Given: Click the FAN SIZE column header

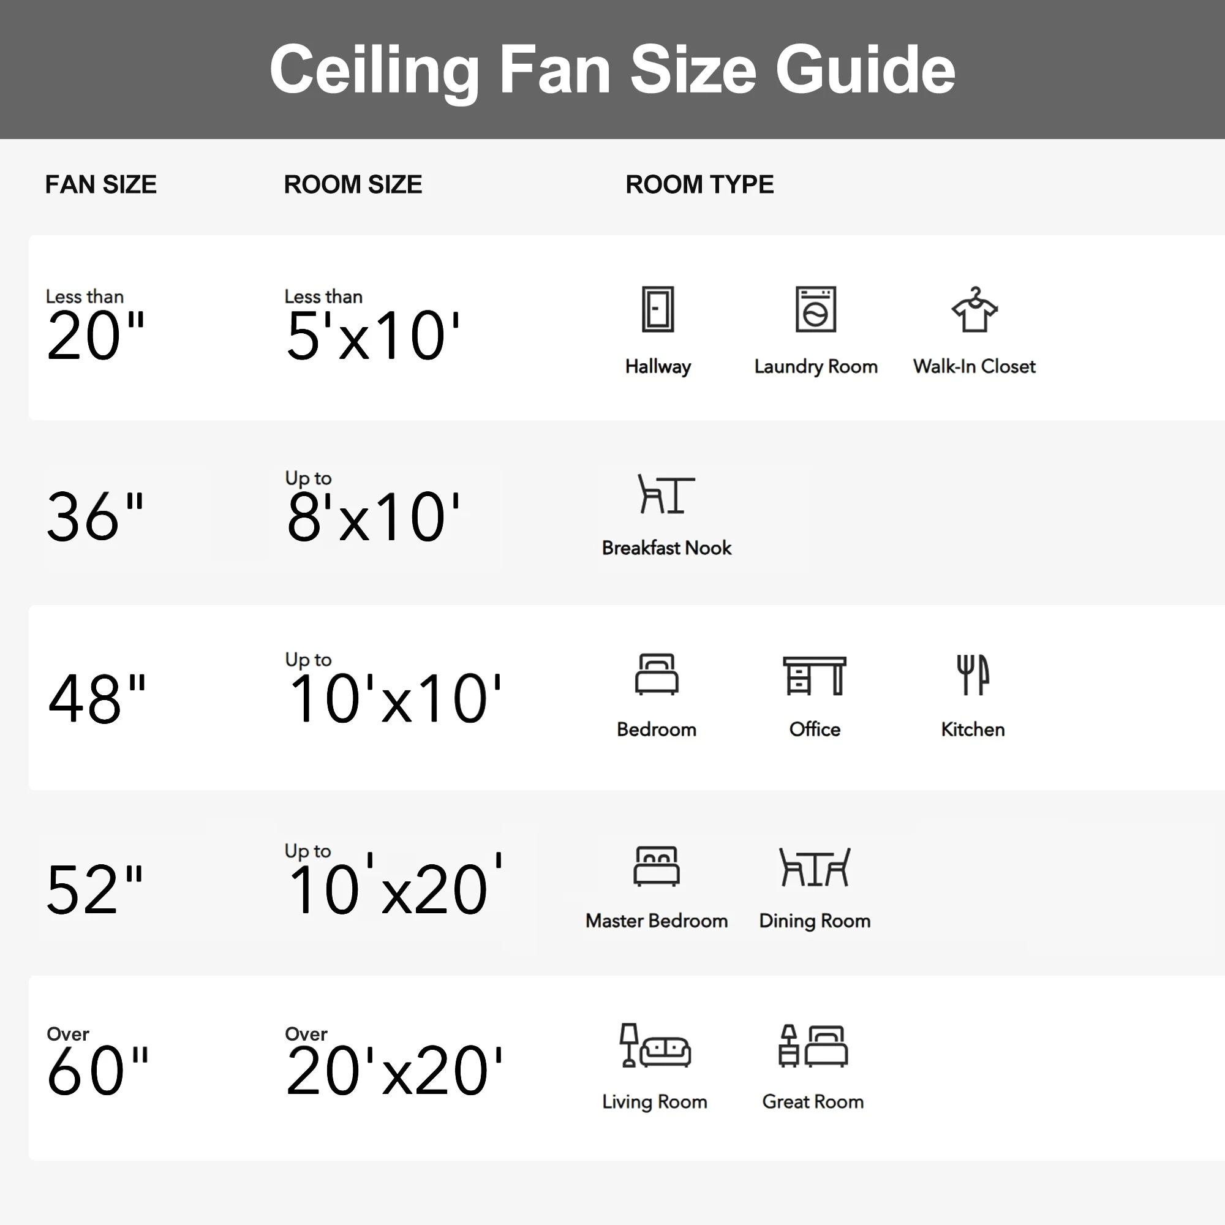Looking at the screenshot, I should tap(101, 184).
